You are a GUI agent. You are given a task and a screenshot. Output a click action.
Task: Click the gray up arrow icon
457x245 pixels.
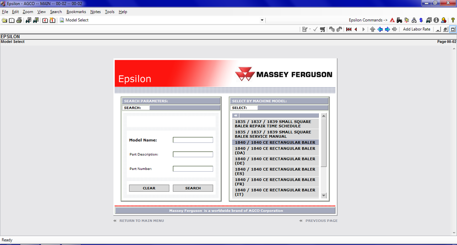[x=373, y=29]
